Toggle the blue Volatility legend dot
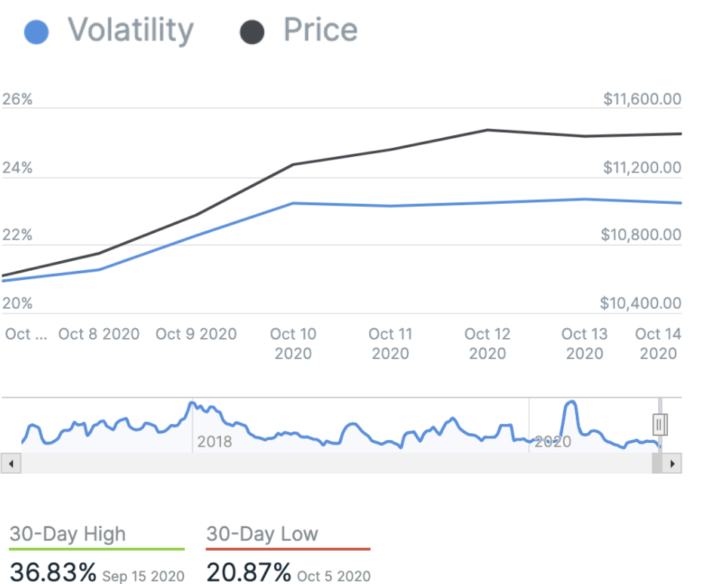Image resolution: width=705 pixels, height=584 pixels. 36,33
